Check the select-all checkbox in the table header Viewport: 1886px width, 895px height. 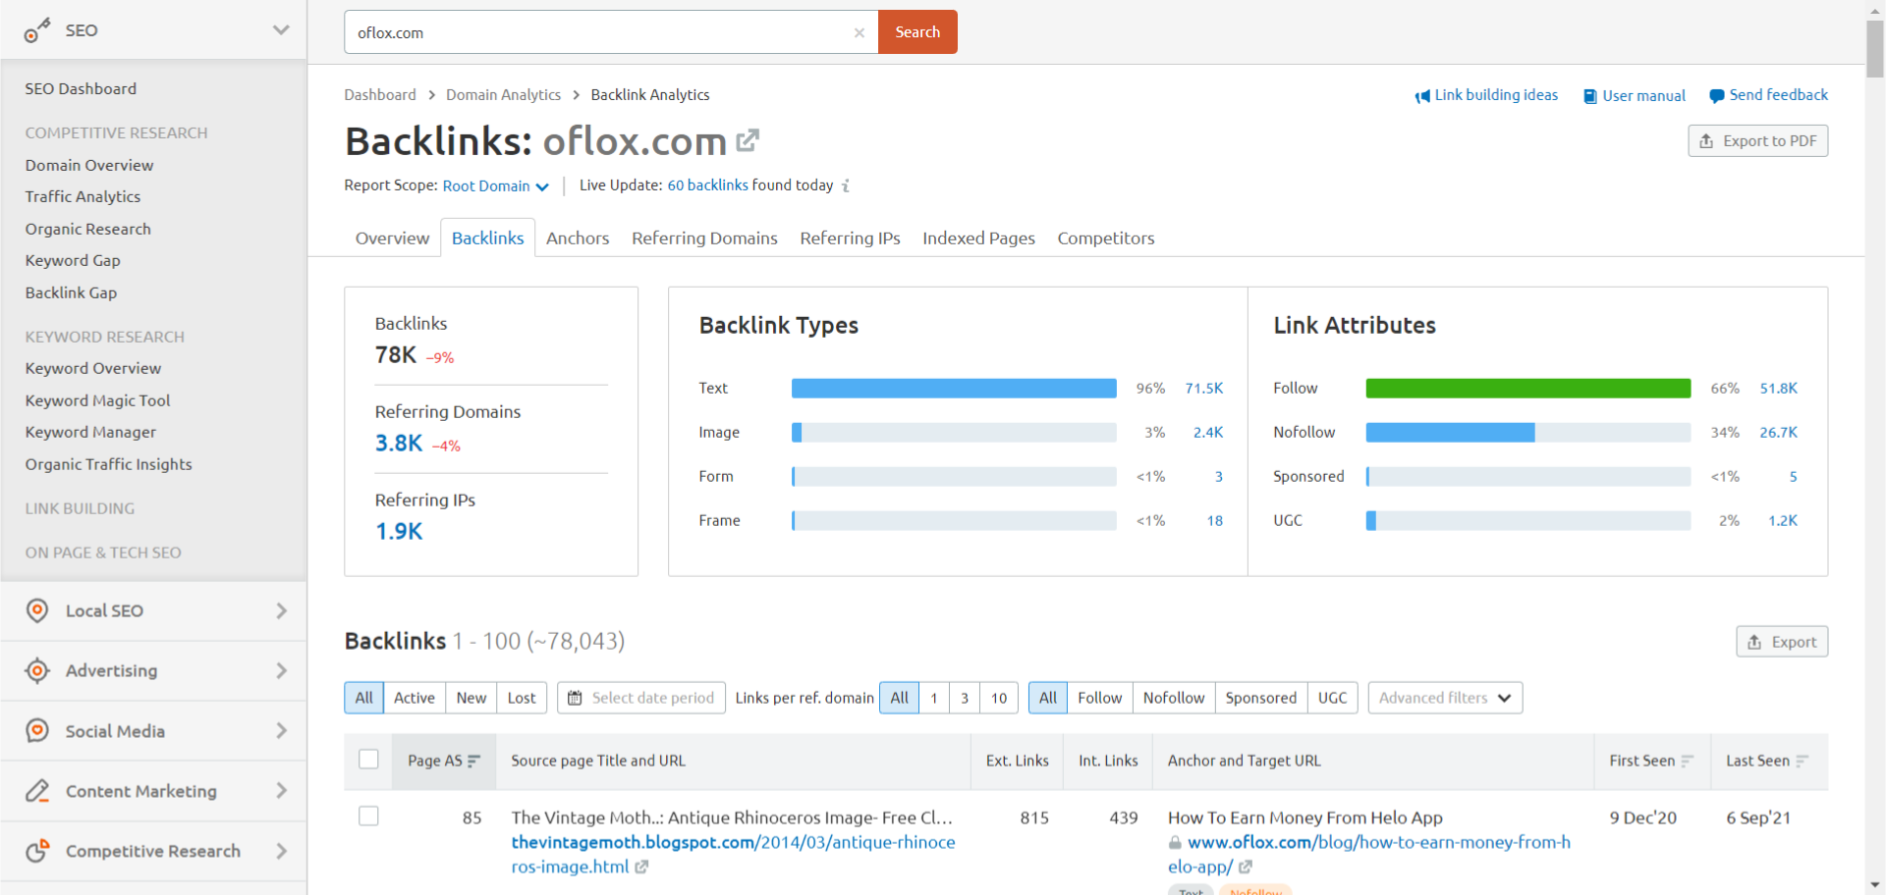(368, 759)
